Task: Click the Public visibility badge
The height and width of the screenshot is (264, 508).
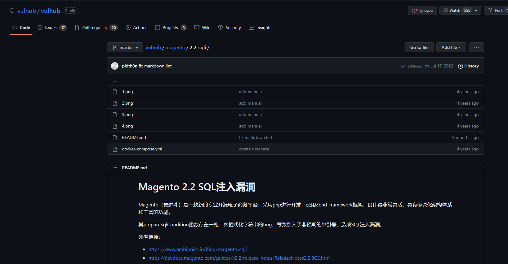Action: pyautogui.click(x=70, y=11)
